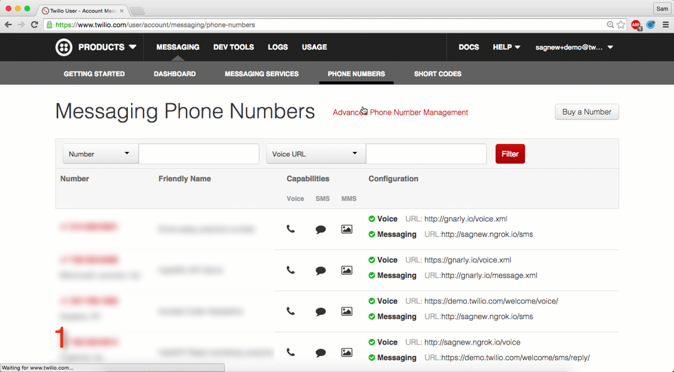The height and width of the screenshot is (372, 674).
Task: Open the Chrome hamburger menu
Action: [x=665, y=25]
